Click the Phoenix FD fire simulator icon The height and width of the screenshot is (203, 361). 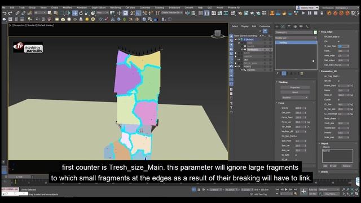coord(272,13)
